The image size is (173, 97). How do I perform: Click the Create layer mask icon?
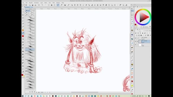148,35
